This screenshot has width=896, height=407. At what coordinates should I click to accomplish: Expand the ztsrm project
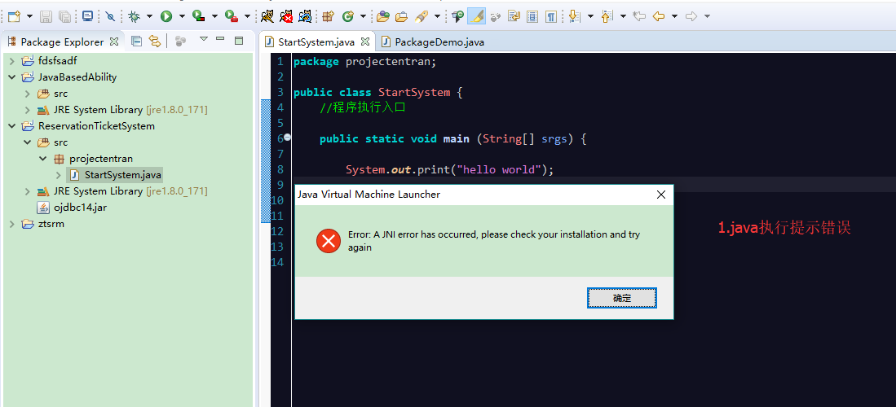tap(12, 224)
